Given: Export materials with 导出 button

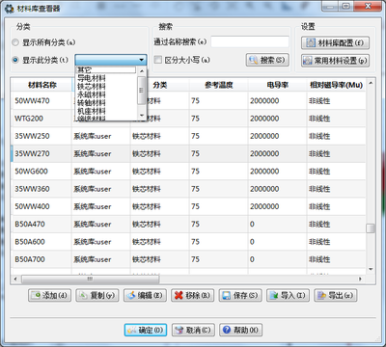Looking at the screenshot, I should (336, 295).
